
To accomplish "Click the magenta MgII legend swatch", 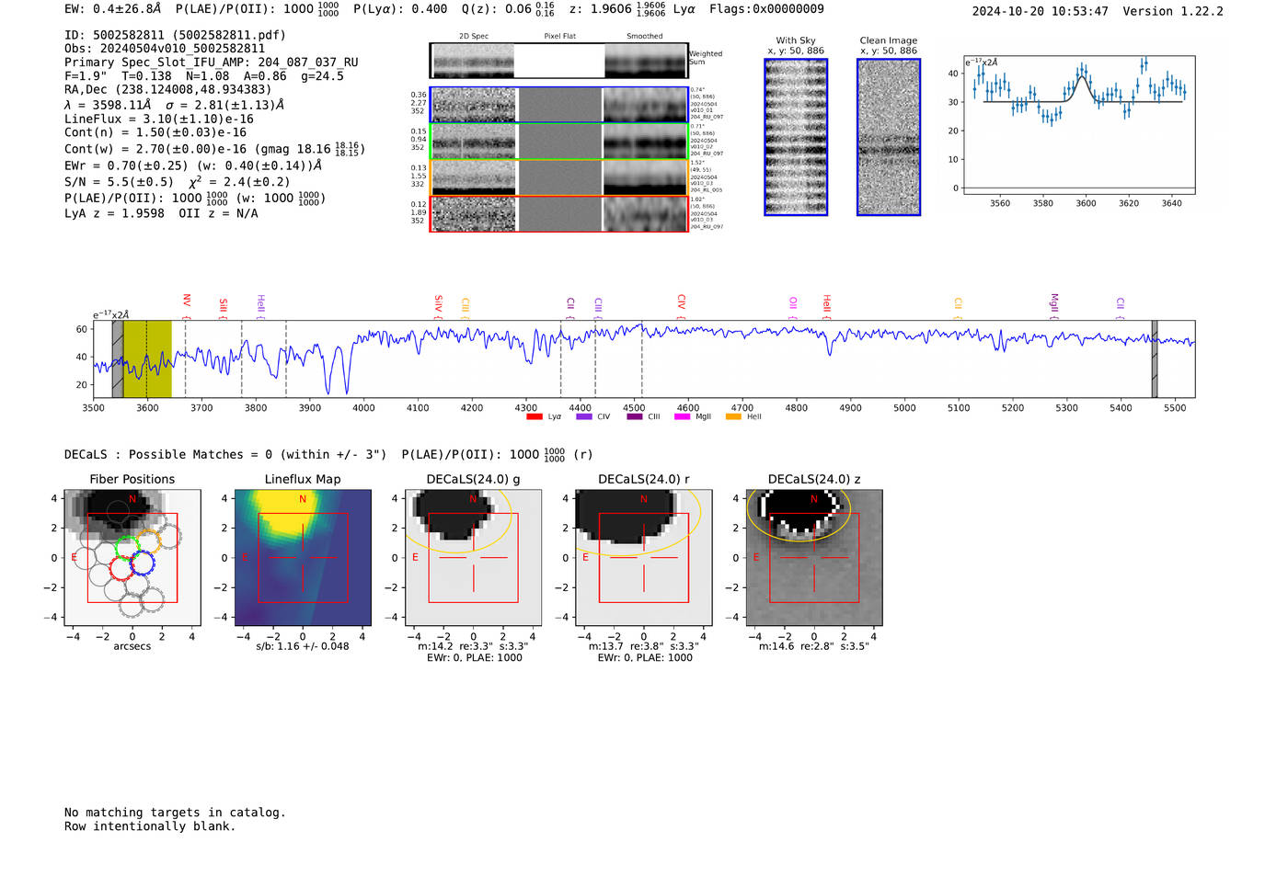I will pyautogui.click(x=682, y=416).
